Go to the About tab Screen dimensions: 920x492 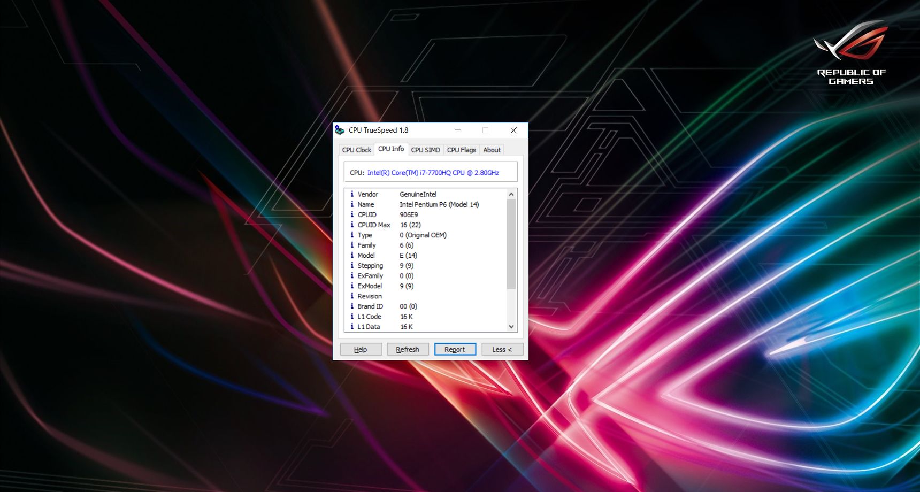(492, 150)
